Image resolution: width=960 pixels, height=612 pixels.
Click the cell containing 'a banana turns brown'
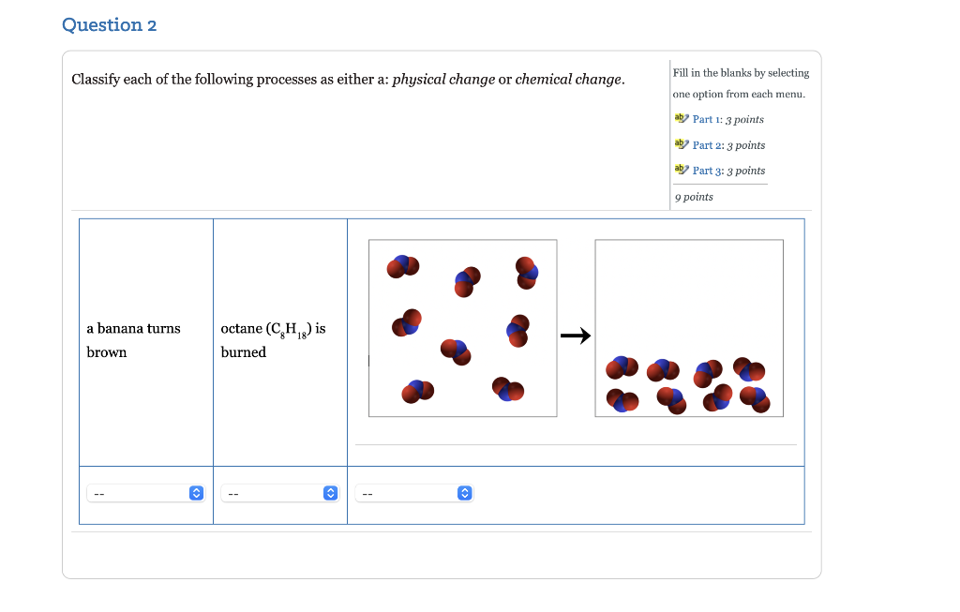click(x=145, y=340)
